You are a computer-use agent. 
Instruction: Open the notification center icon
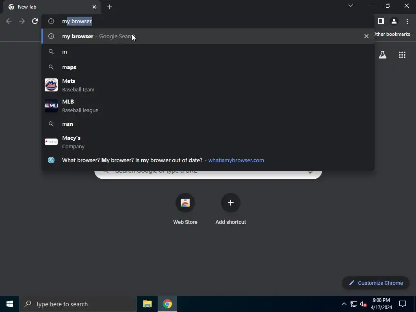click(x=403, y=304)
